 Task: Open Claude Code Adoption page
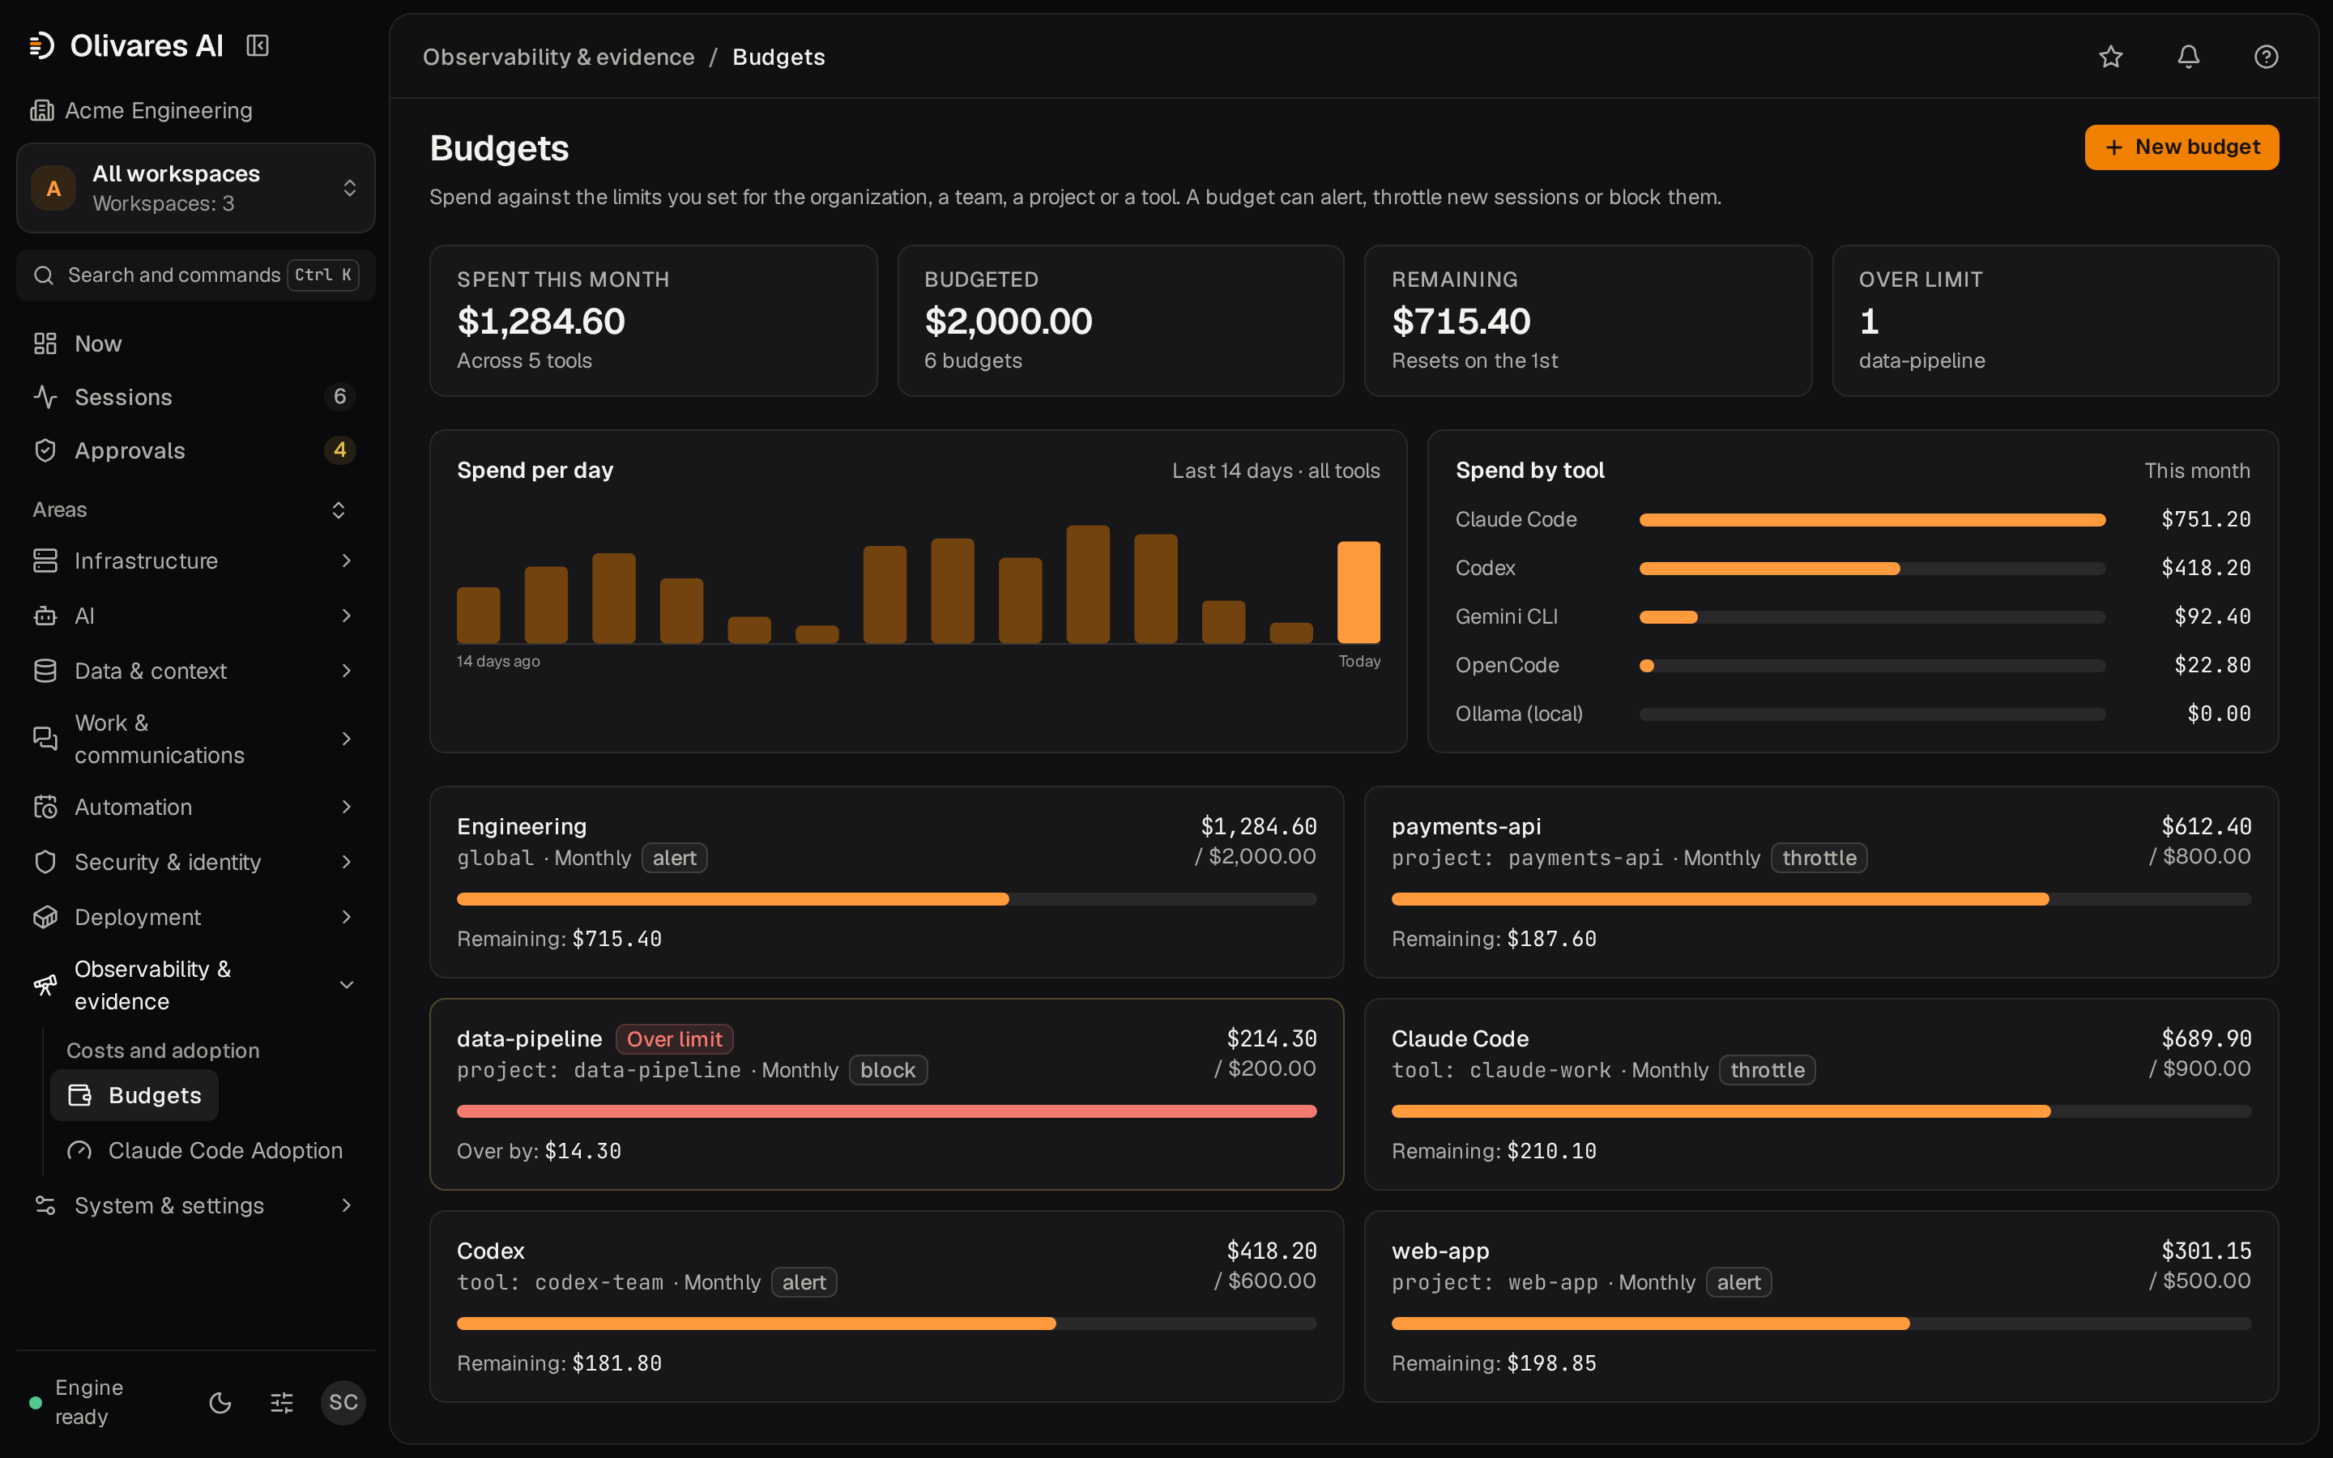205,1150
